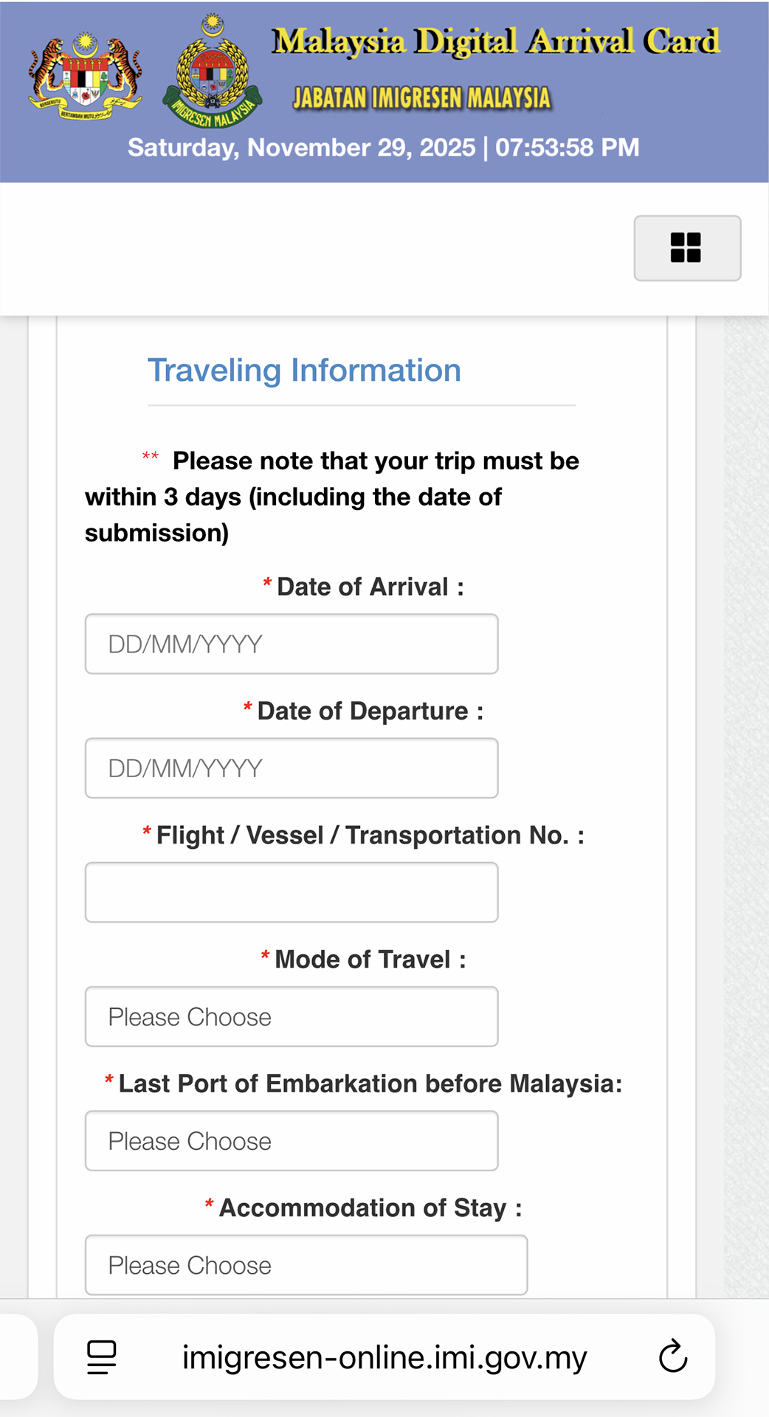Focus the Date of Arrival field
Screen dimensions: 769x1417
click(x=292, y=644)
